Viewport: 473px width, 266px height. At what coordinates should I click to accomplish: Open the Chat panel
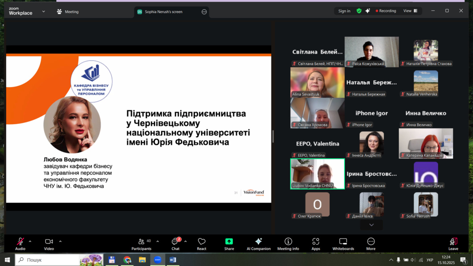(x=175, y=244)
